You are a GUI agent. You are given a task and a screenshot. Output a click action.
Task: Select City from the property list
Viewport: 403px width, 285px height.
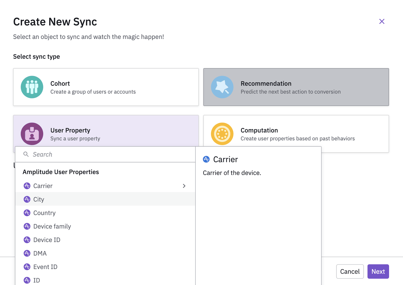39,199
